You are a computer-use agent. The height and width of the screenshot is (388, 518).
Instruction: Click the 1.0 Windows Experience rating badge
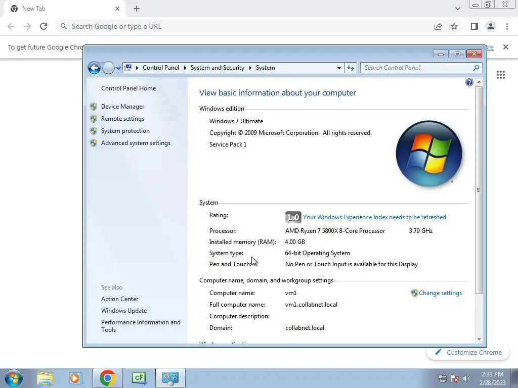click(x=293, y=217)
